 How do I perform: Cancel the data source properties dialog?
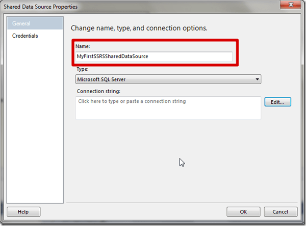280,211
